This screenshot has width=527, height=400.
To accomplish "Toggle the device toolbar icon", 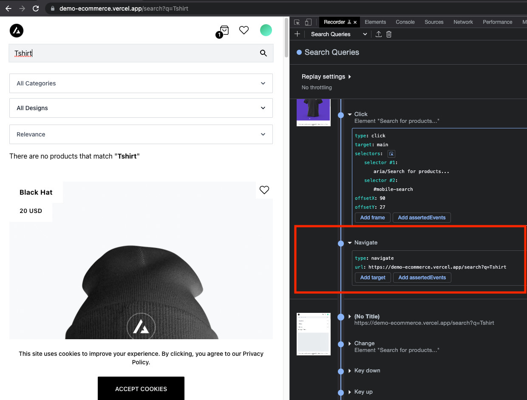I will point(307,22).
